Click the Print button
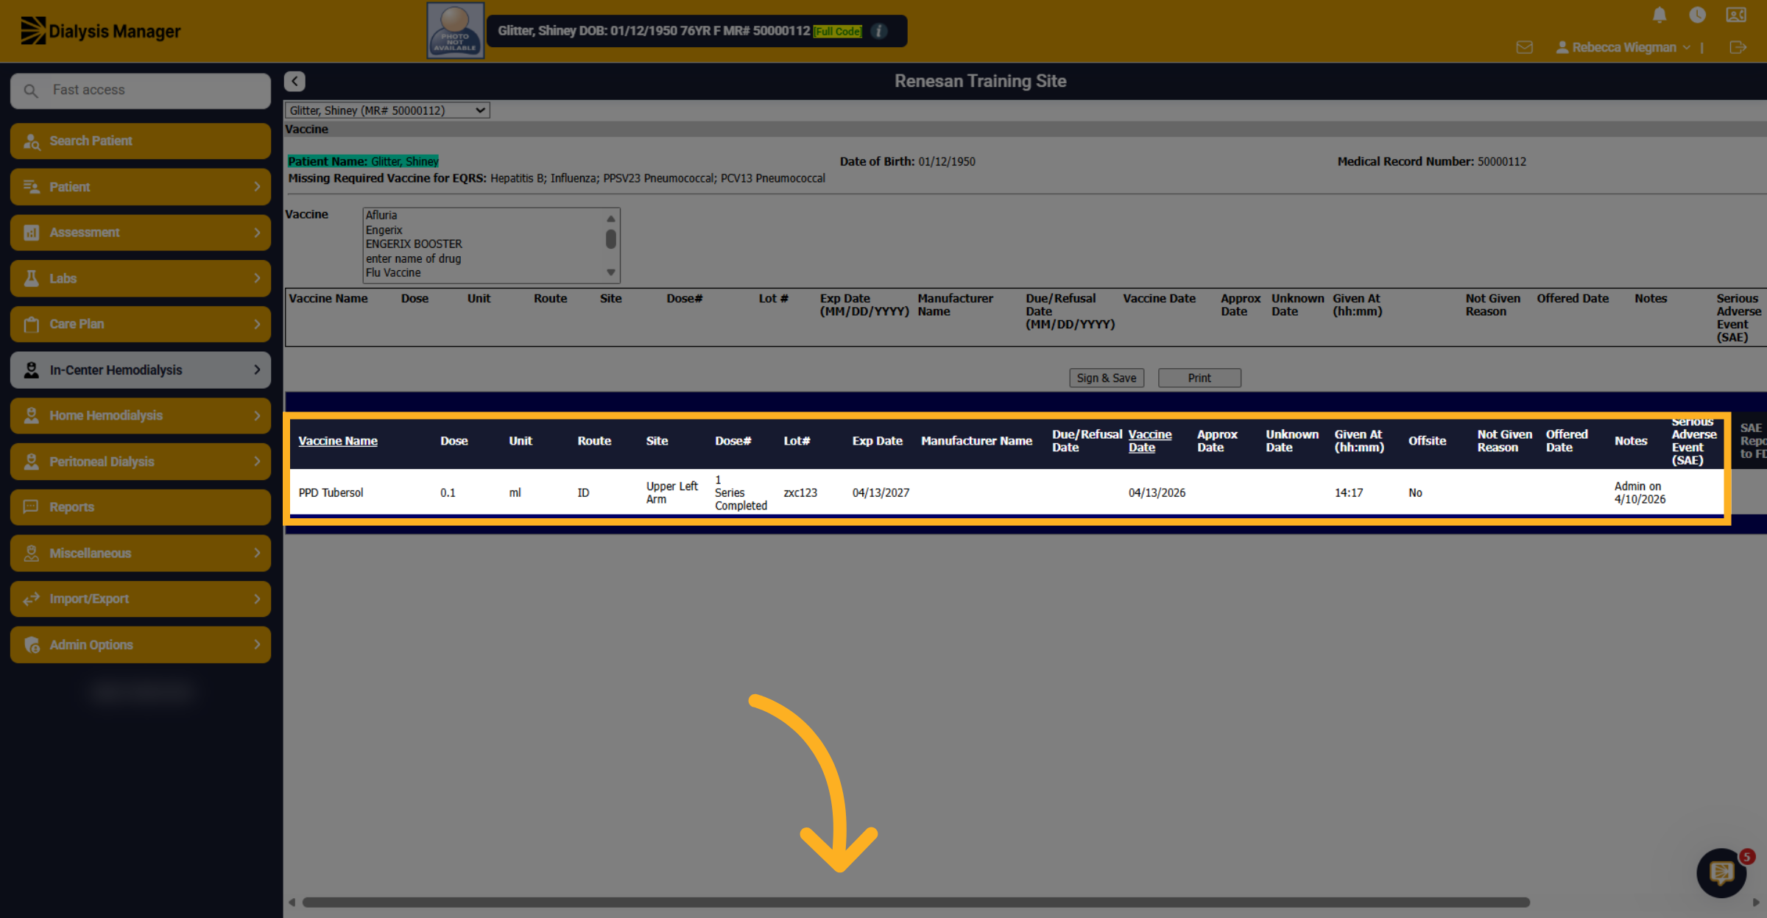Screen dimensions: 1767x918 pos(1199,378)
